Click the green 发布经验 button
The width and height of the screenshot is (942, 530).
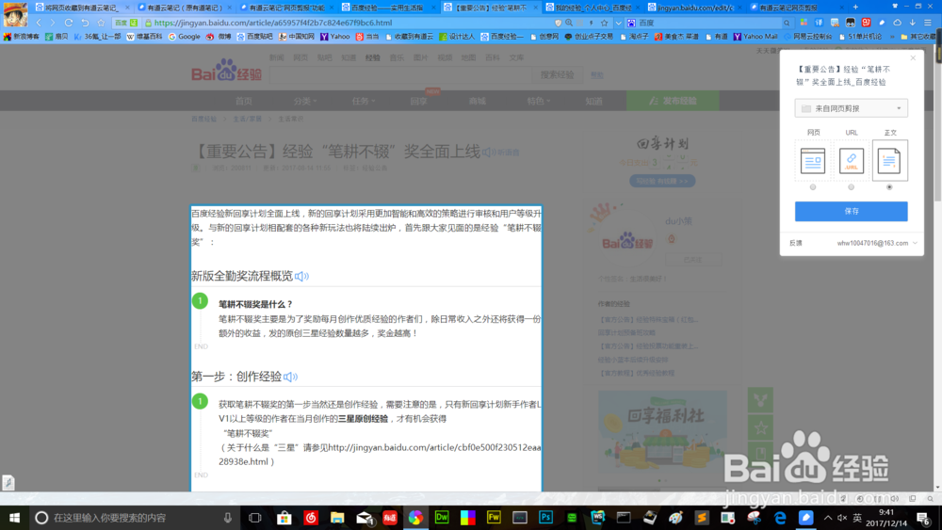[x=673, y=101]
